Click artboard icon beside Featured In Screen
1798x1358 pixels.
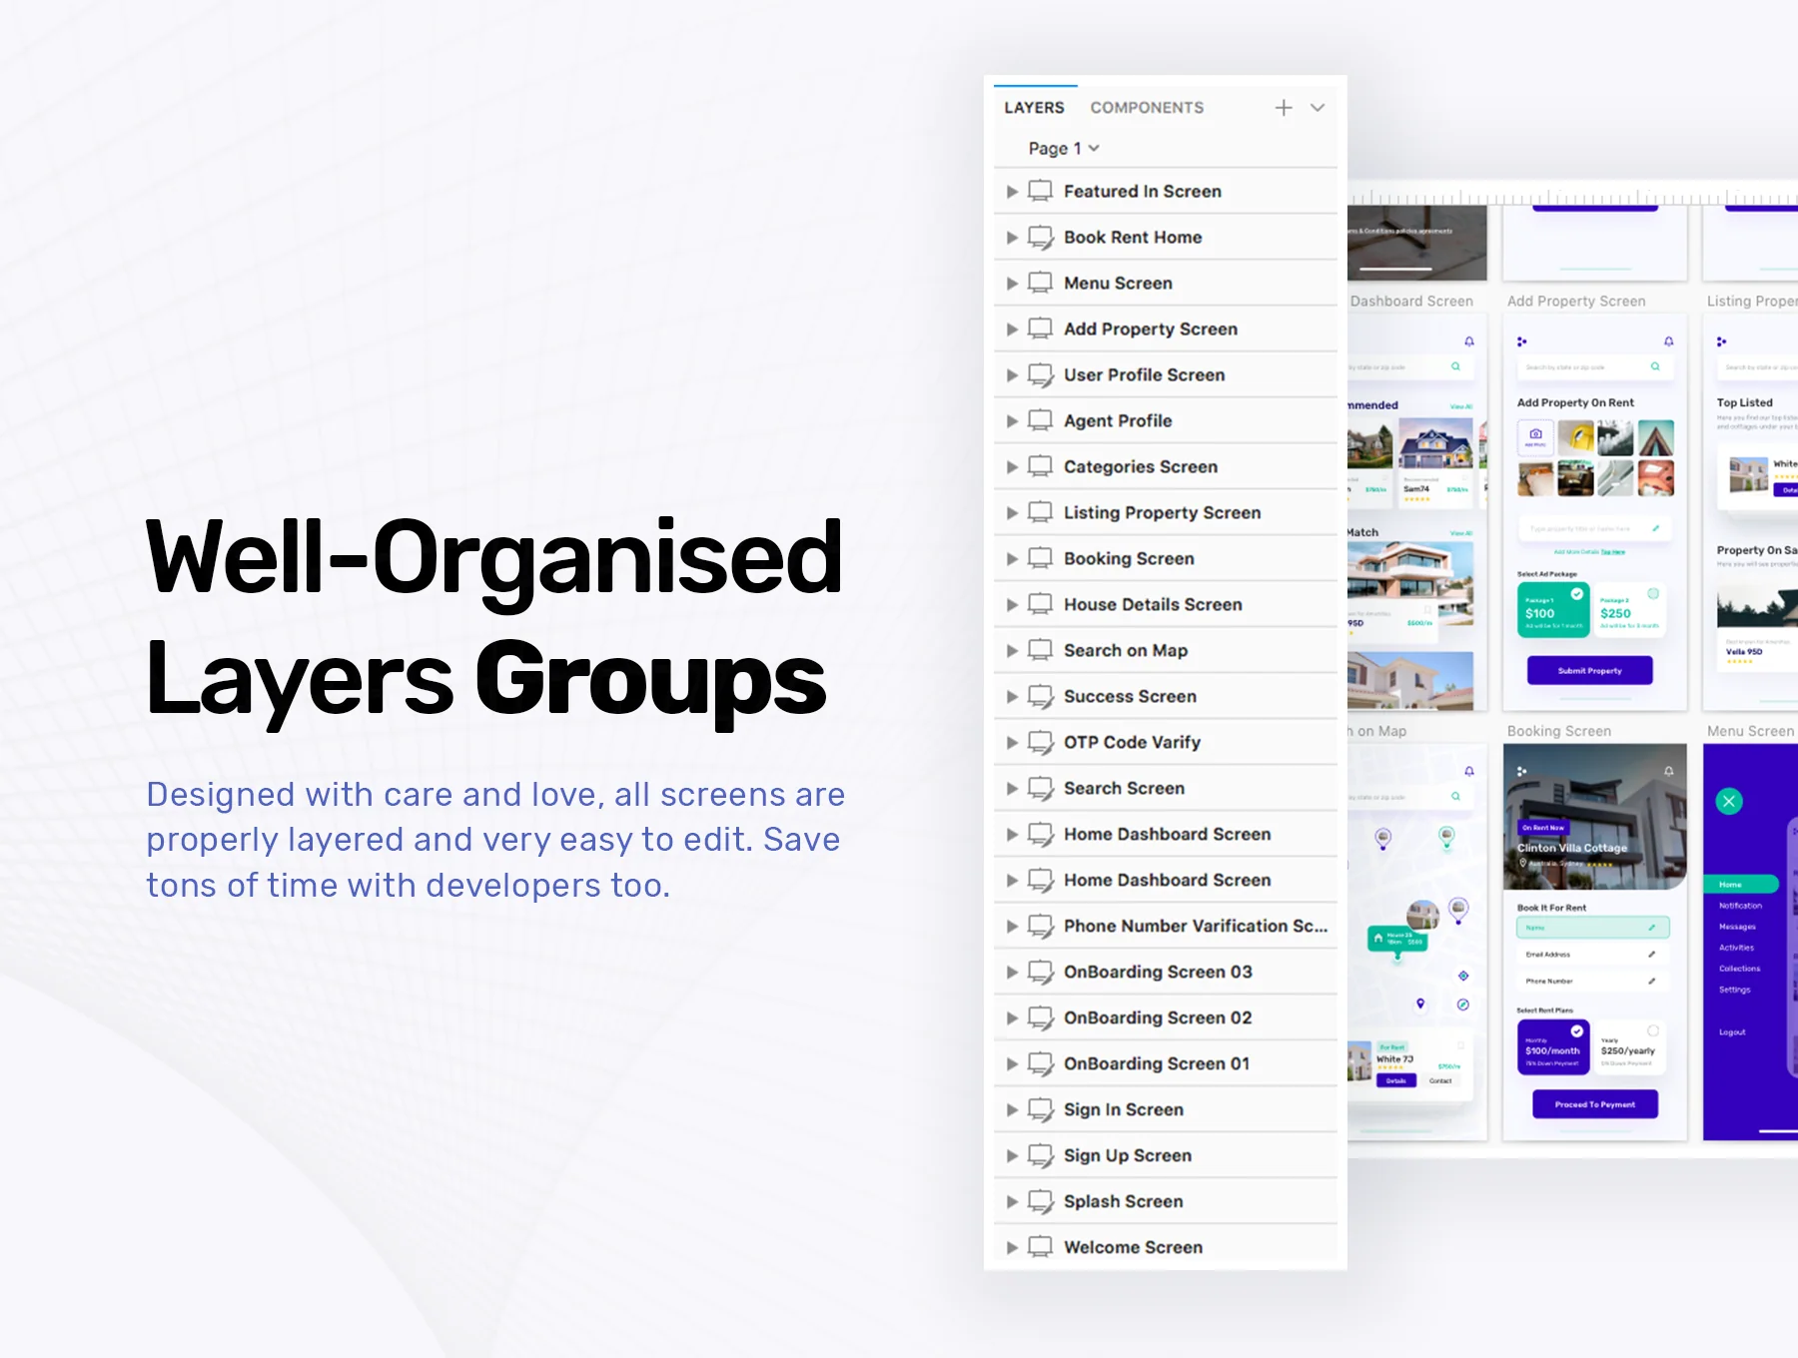(1041, 191)
